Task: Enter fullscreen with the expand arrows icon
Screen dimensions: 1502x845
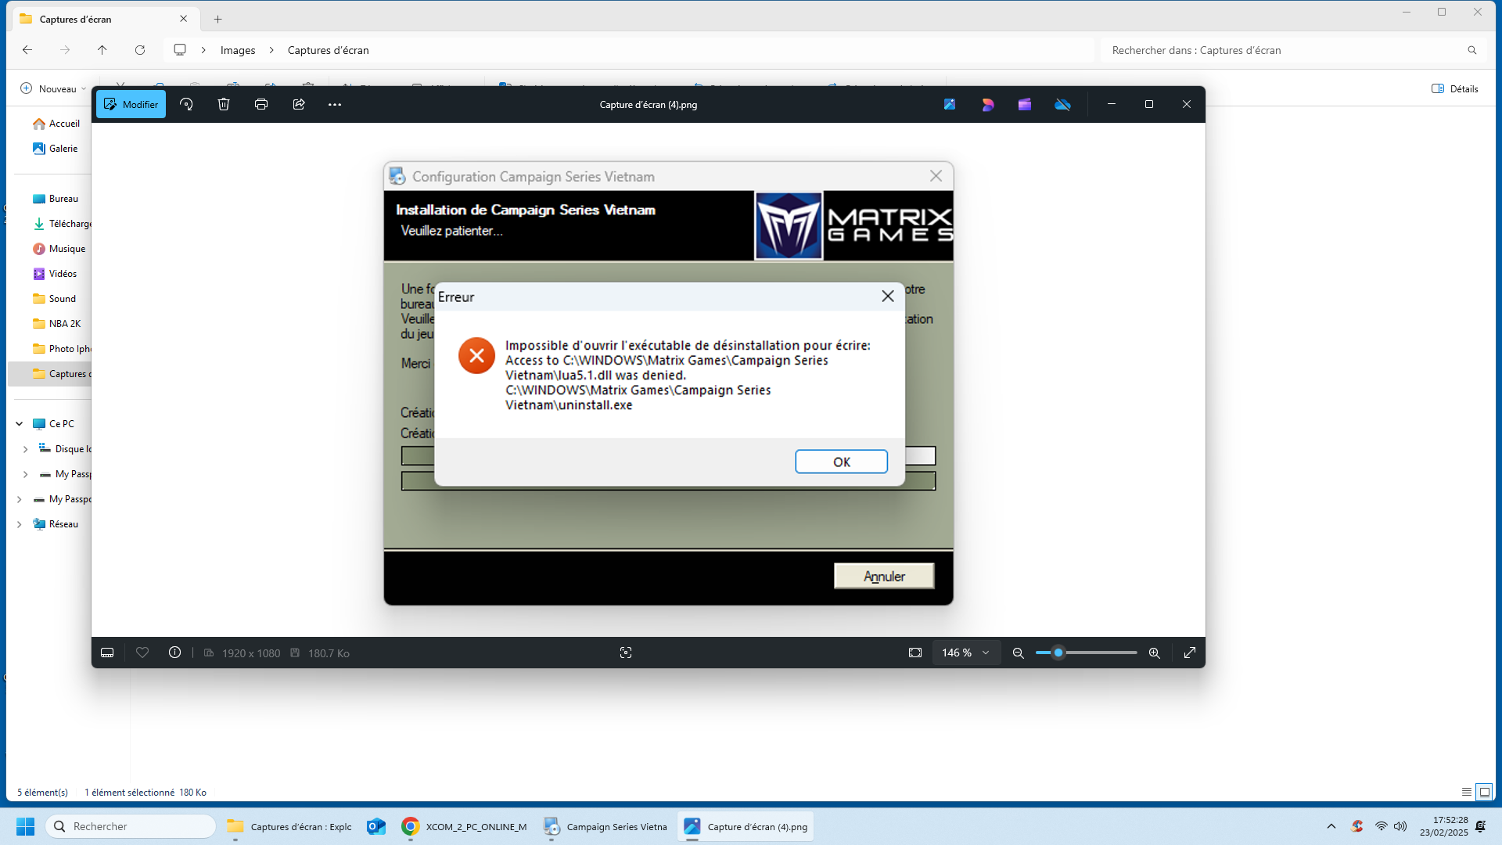Action: coord(1190,653)
